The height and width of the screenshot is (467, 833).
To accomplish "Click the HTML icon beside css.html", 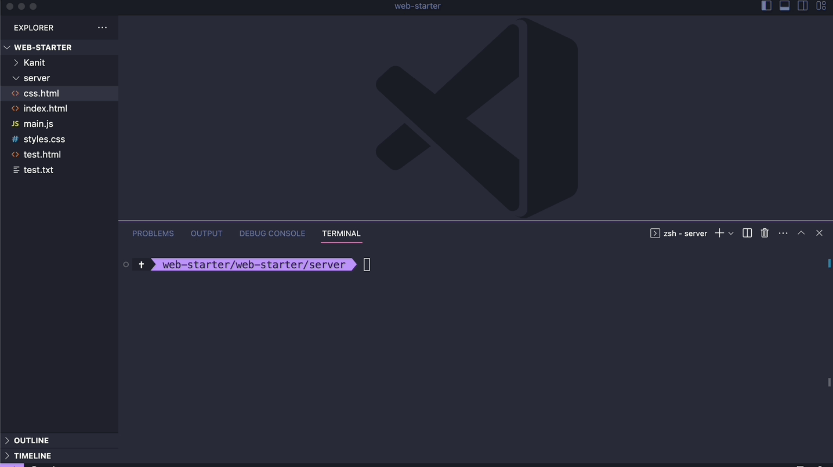I will [x=16, y=93].
